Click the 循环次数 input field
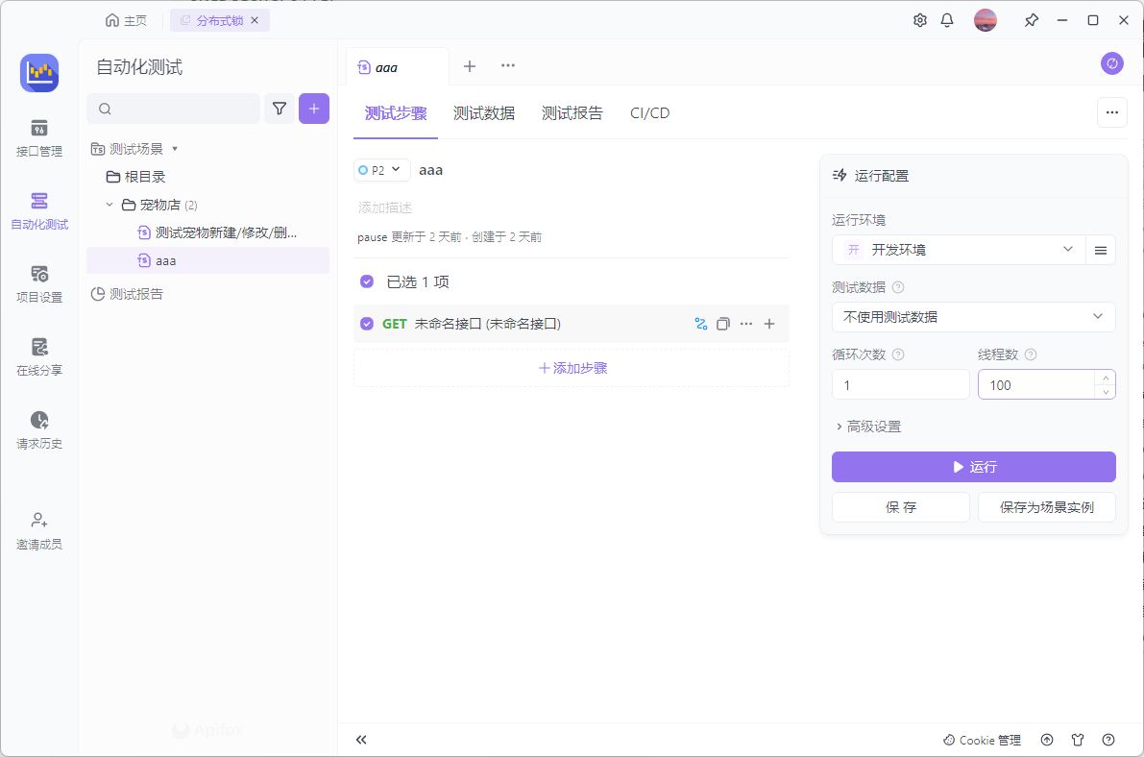Viewport: 1144px width, 757px height. 900,385
